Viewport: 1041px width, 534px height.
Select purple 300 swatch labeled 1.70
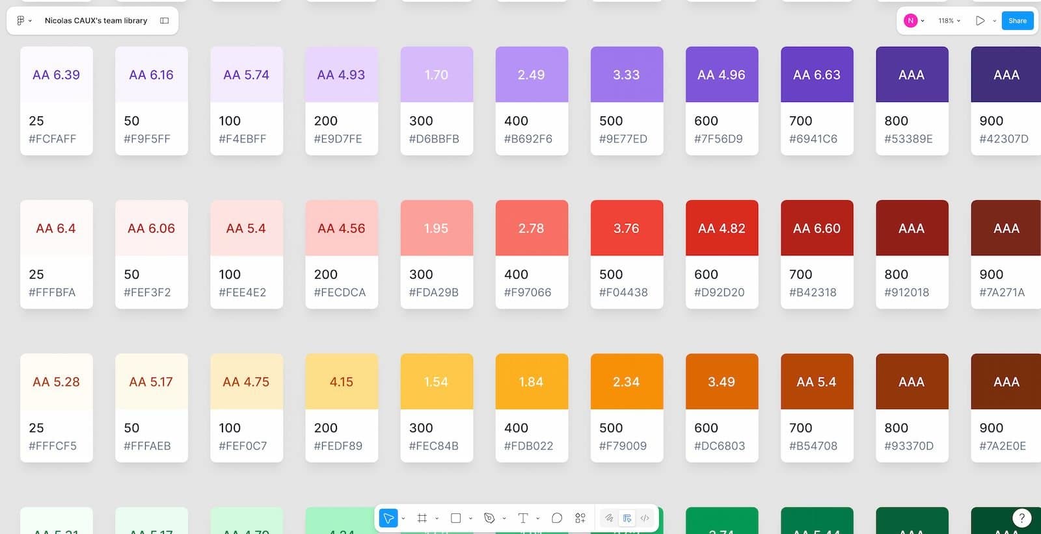tap(437, 75)
